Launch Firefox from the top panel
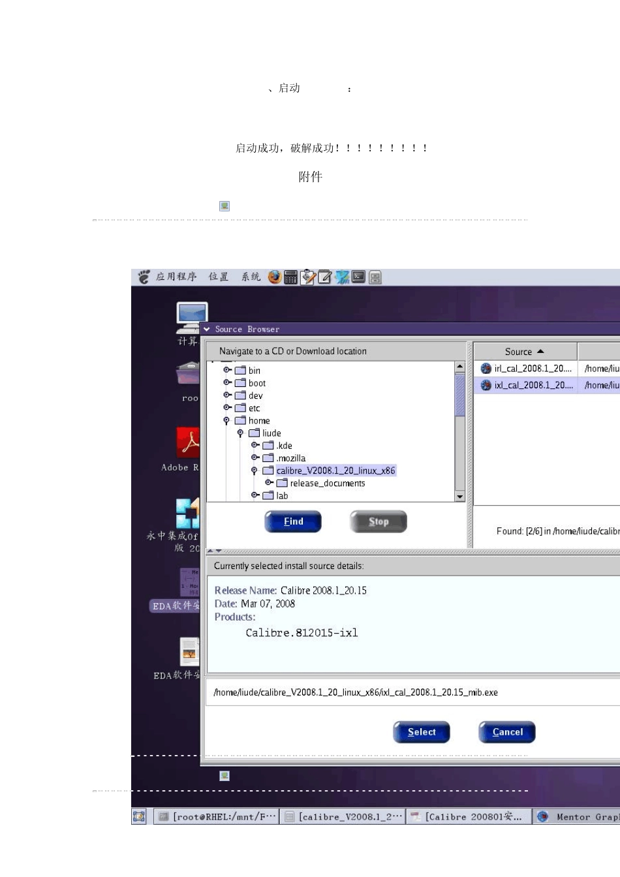The height and width of the screenshot is (877, 620). point(275,277)
